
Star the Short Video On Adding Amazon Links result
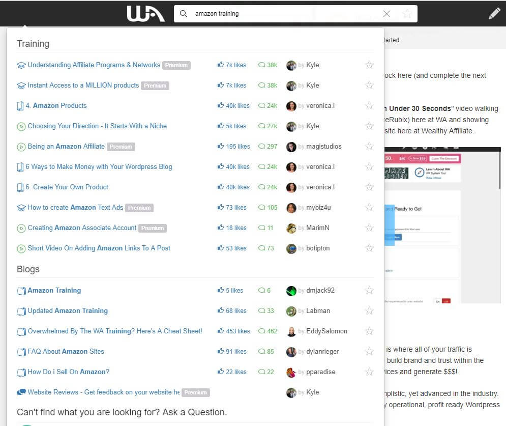coord(369,248)
